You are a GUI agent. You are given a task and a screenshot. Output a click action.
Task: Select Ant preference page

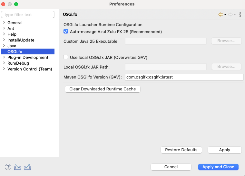click(11, 29)
